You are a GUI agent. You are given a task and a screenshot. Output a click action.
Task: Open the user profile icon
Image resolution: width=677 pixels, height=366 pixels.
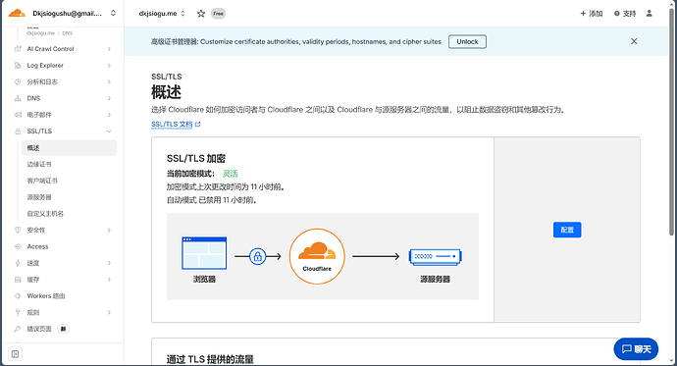click(649, 14)
